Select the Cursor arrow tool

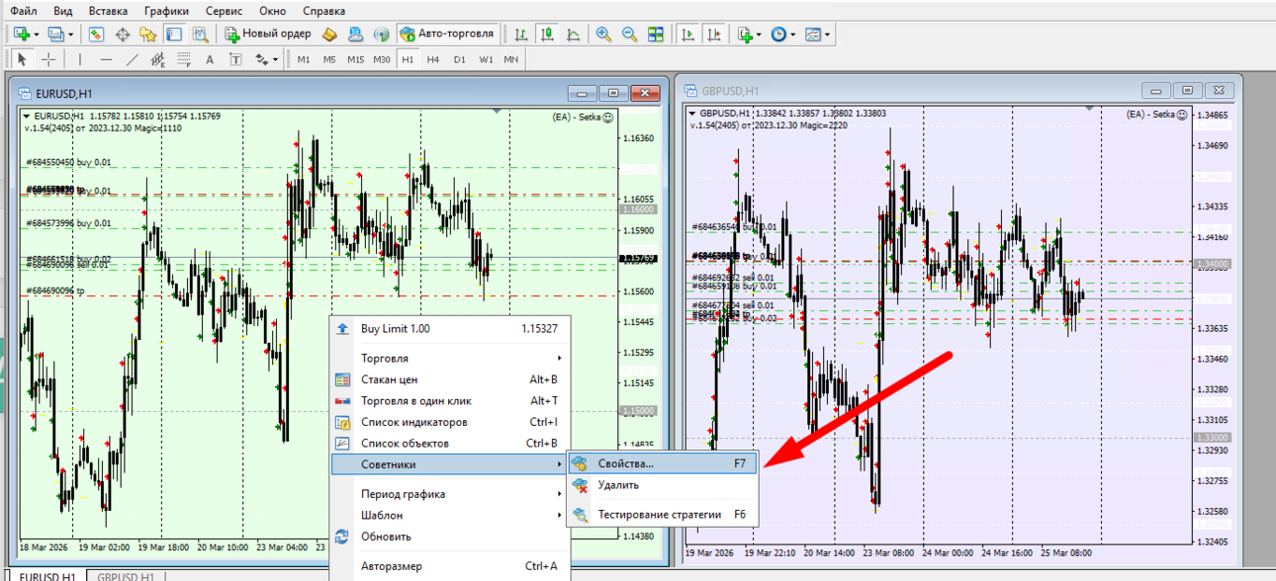(22, 59)
